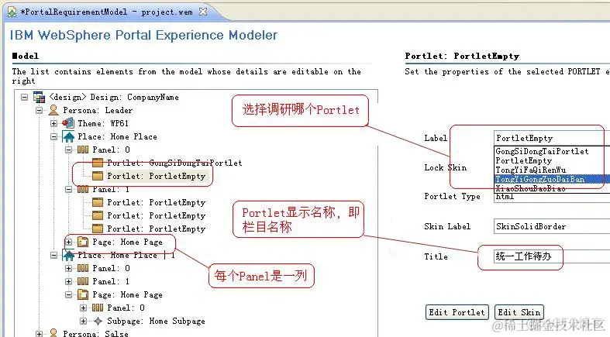Expand Panel: 0 directly under Place: Home Place | 1

(68, 269)
